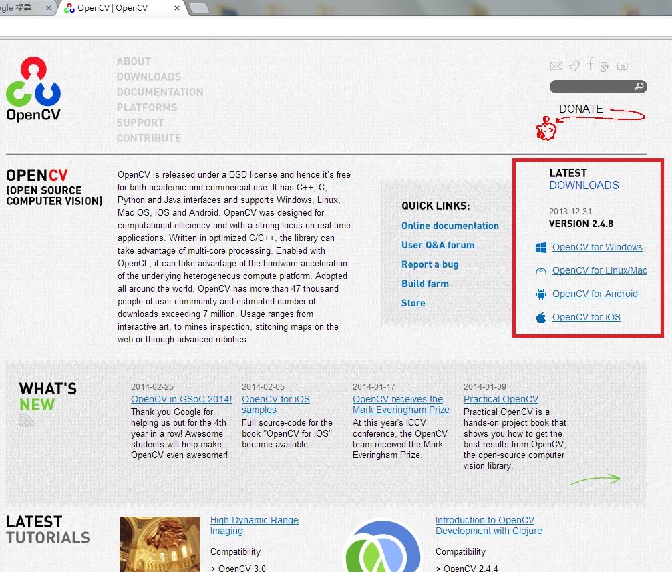
Task: Open OpenCV for Linux/Mac download link
Action: point(600,270)
